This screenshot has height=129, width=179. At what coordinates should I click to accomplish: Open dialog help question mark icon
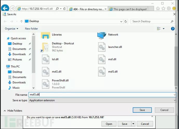click(x=173, y=29)
